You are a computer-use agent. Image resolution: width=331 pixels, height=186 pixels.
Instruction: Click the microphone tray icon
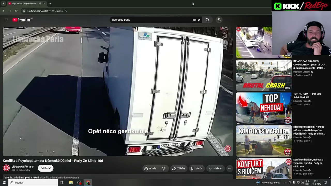click(x=294, y=183)
